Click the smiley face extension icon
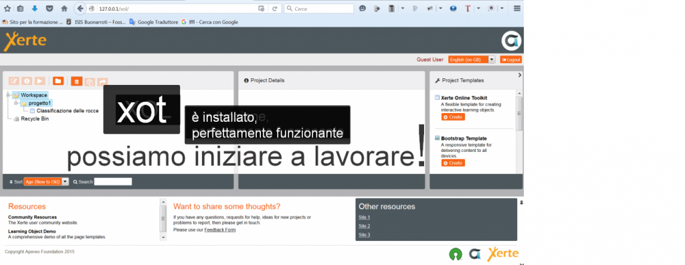 pos(362,8)
